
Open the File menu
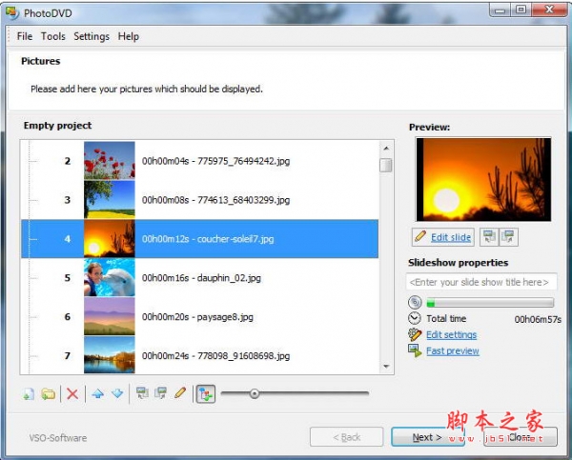(x=25, y=36)
